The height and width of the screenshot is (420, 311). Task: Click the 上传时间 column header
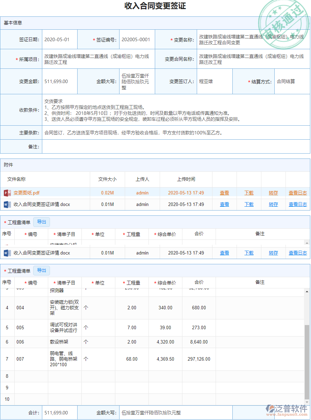coord(186,179)
